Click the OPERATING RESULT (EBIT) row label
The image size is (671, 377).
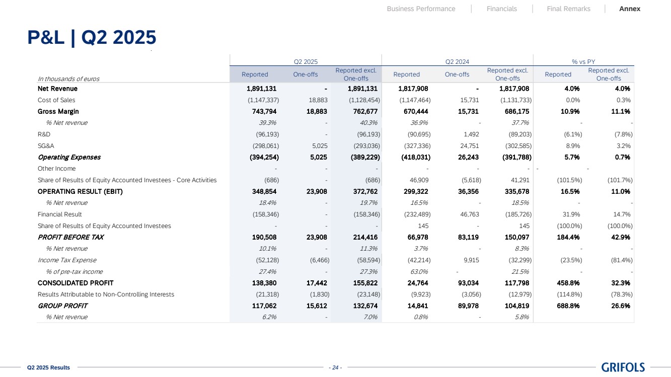(80, 191)
